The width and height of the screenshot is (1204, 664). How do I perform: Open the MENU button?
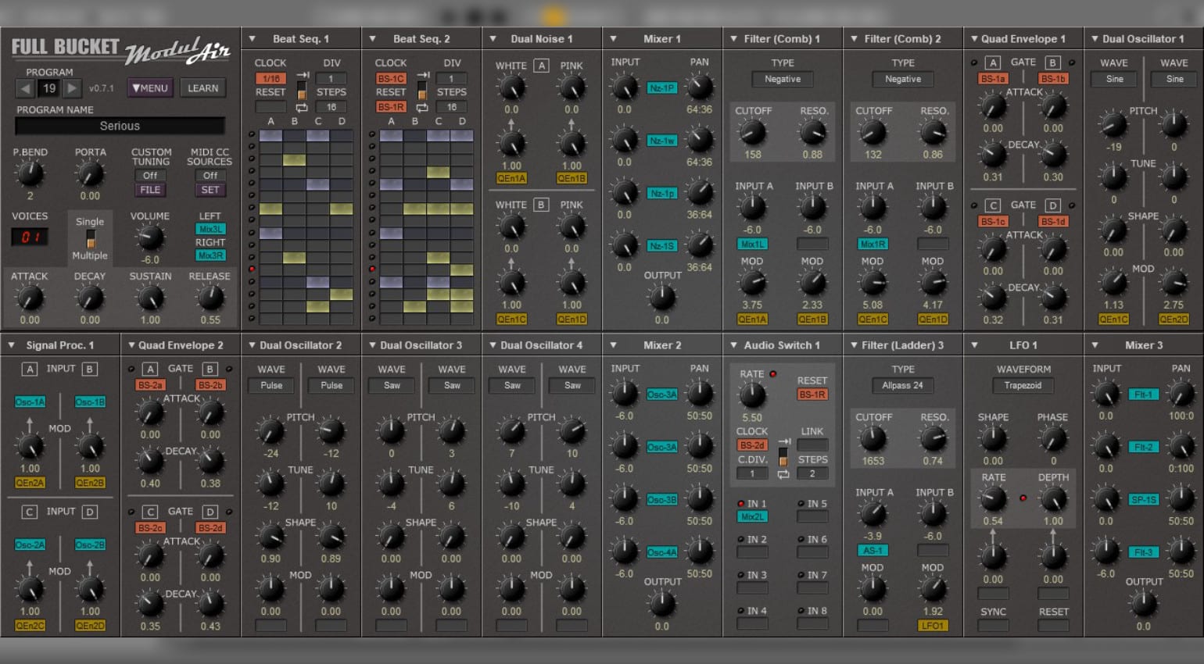150,88
